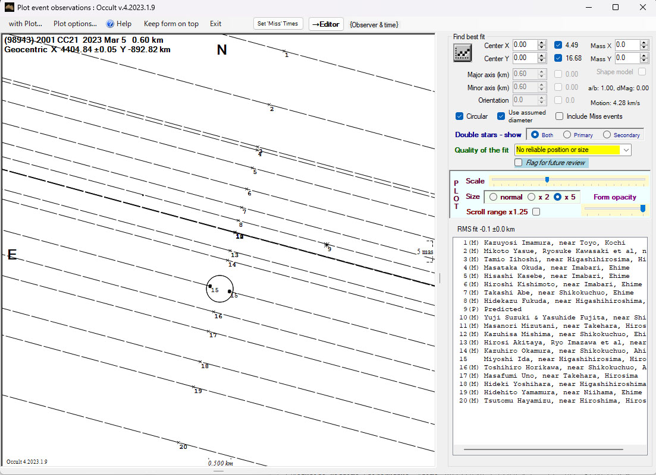Screen dimensions: 656x475
Task: Toggle the Circular checkbox
Action: tap(460, 116)
